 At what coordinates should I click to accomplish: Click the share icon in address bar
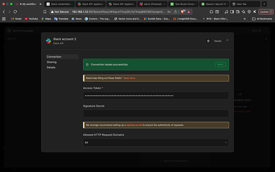[175, 12]
